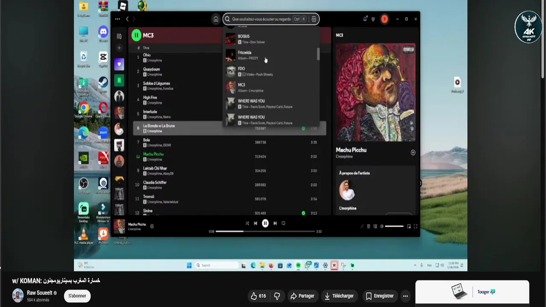546x307 pixels.
Task: Pause playback in the player bar
Action: click(265, 223)
